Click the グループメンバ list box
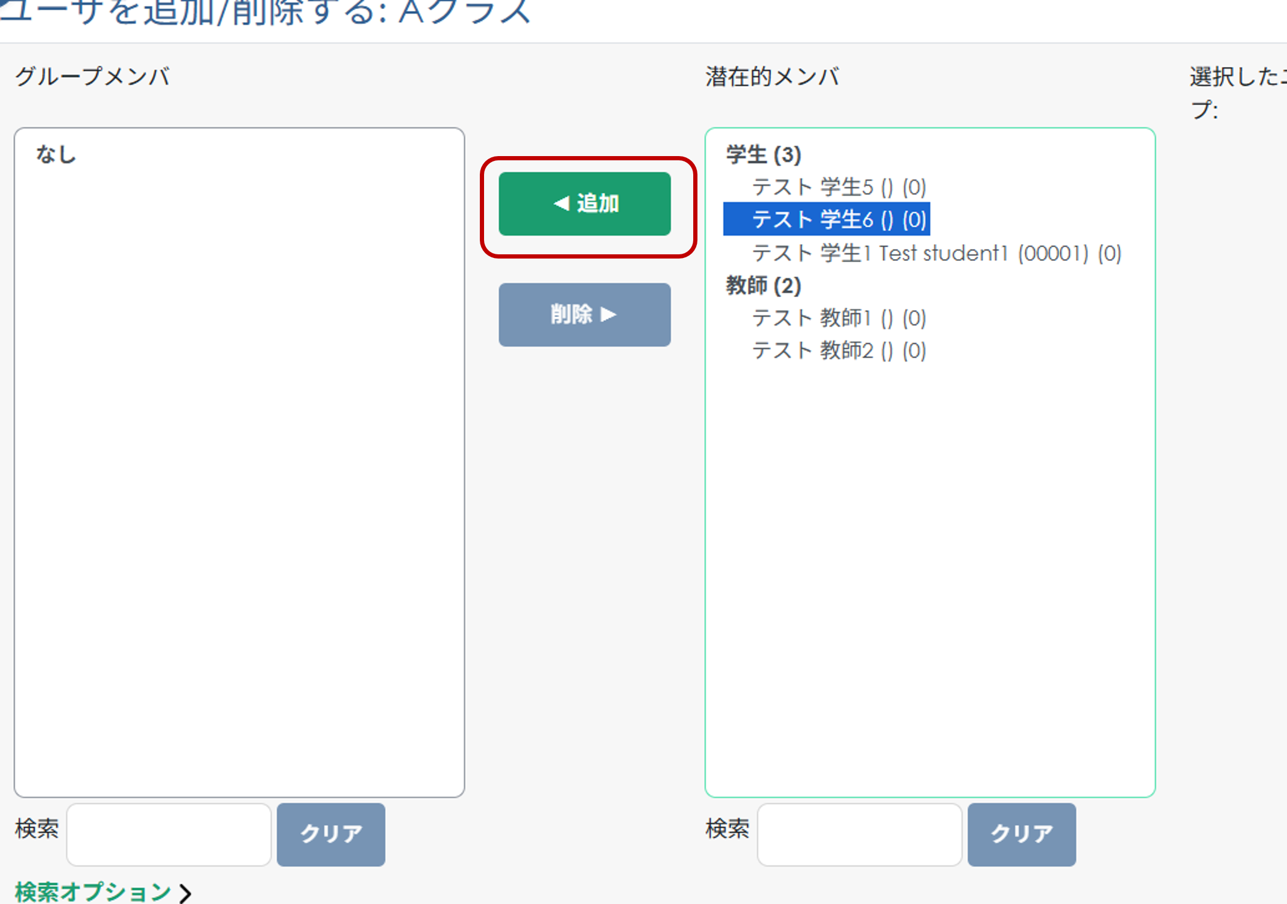This screenshot has height=904, width=1287. click(x=240, y=464)
